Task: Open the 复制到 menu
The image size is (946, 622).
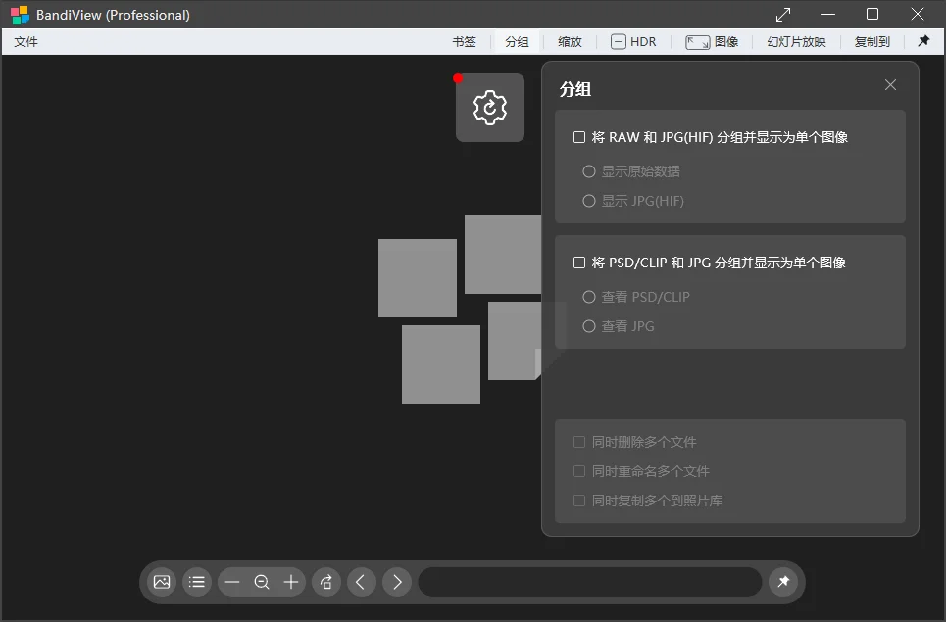Action: click(872, 41)
